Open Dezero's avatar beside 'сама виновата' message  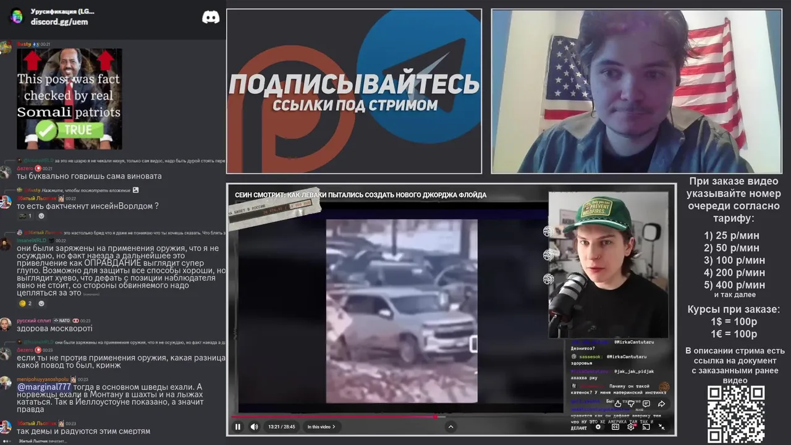5,171
